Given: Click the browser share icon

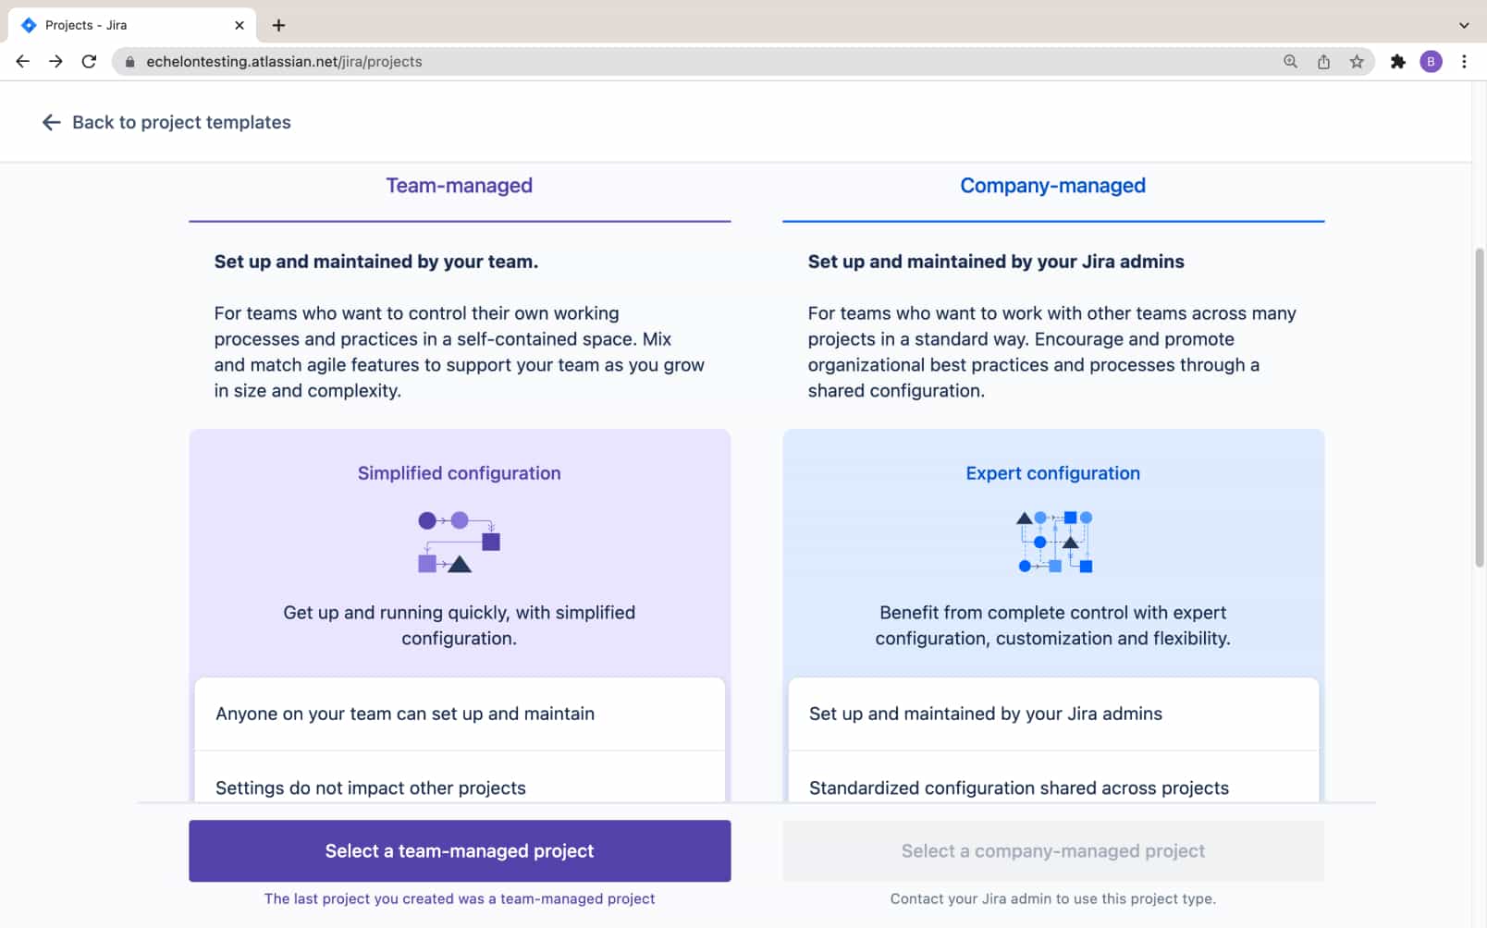Looking at the screenshot, I should [x=1323, y=61].
